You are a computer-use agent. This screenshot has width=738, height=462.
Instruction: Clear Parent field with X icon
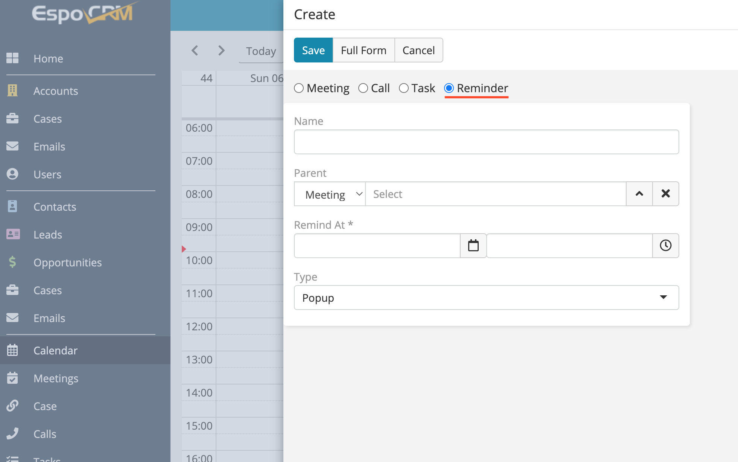tap(665, 194)
